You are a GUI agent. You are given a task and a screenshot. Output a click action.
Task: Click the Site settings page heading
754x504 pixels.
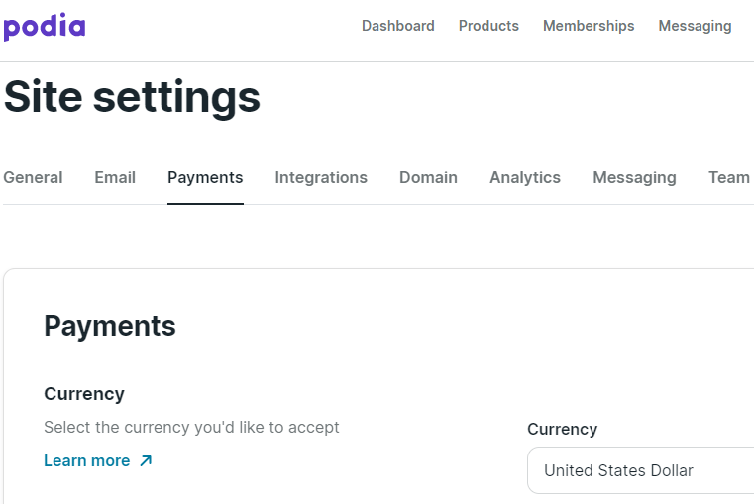[x=132, y=97]
